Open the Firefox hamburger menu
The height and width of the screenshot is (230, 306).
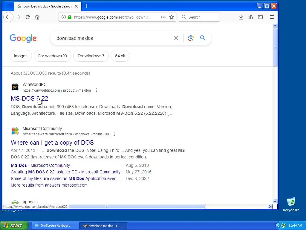[x=272, y=17]
